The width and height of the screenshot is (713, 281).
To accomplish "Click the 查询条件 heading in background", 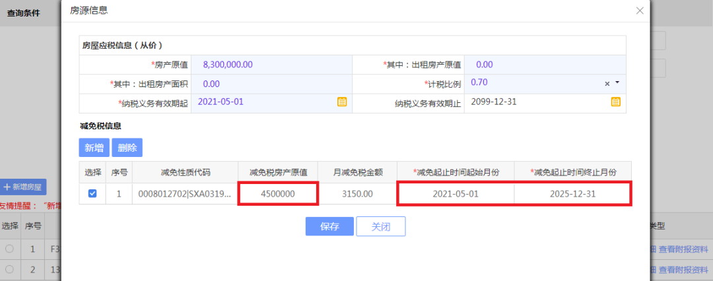I will pos(23,13).
